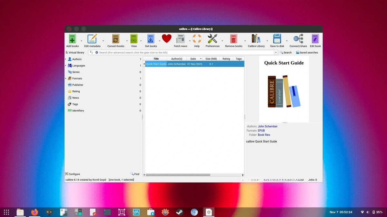Open the system monitor taskbar icon
The height and width of the screenshot is (217, 387).
(x=136, y=212)
